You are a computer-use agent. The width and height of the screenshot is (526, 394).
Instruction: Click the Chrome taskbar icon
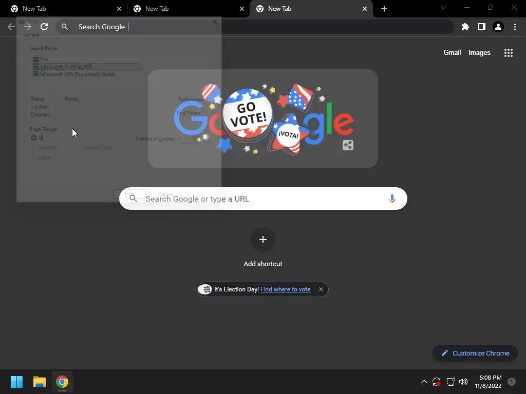(62, 382)
